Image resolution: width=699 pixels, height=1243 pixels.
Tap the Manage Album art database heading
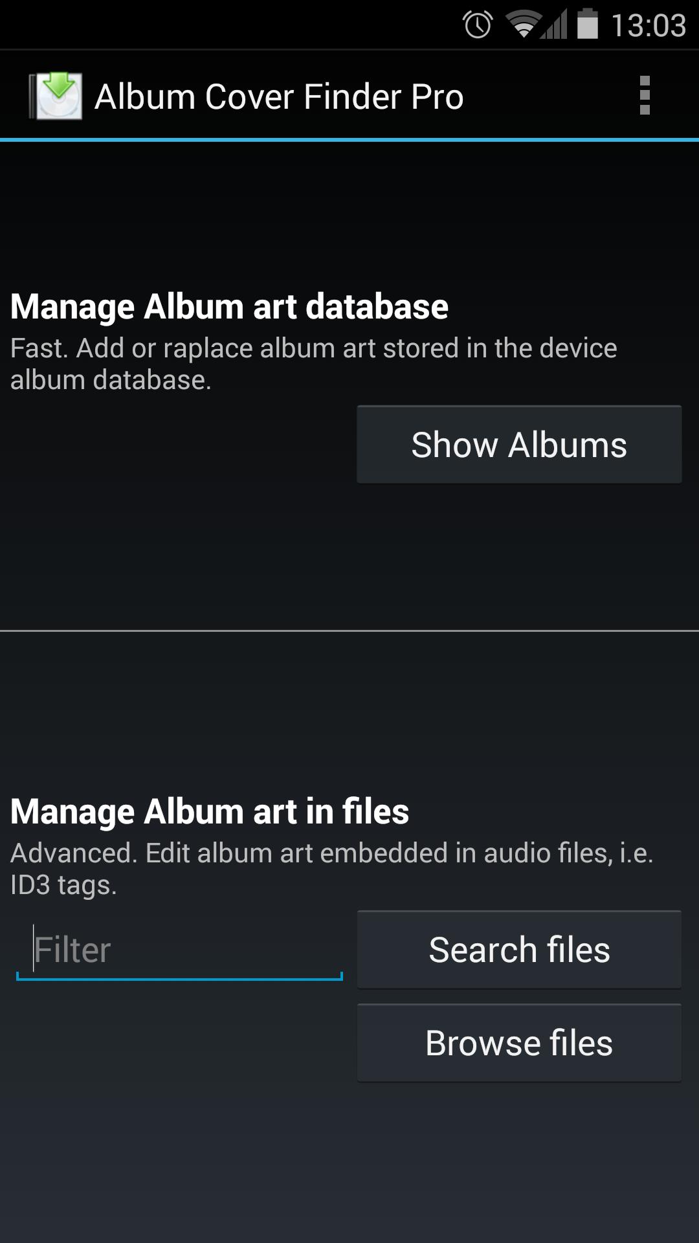point(229,306)
